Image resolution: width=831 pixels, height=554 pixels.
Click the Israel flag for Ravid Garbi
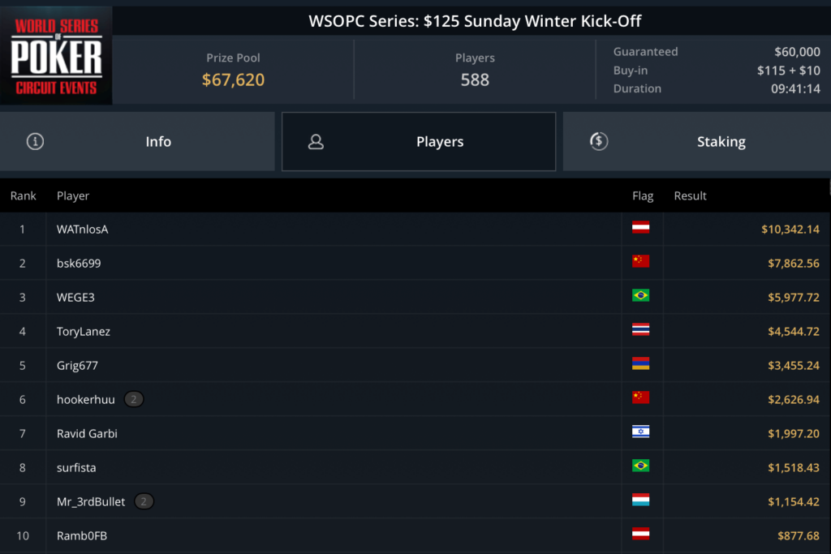tap(640, 432)
